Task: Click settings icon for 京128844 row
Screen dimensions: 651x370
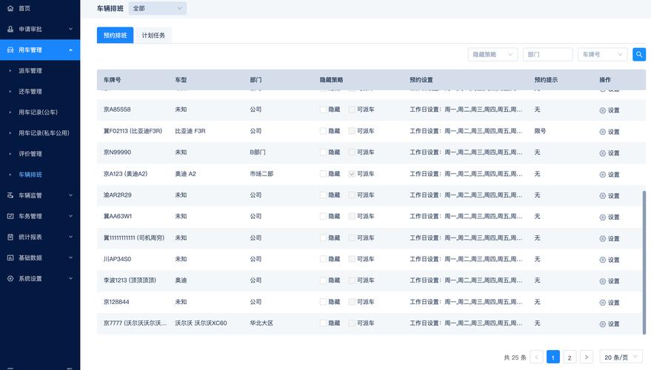Action: 602,303
